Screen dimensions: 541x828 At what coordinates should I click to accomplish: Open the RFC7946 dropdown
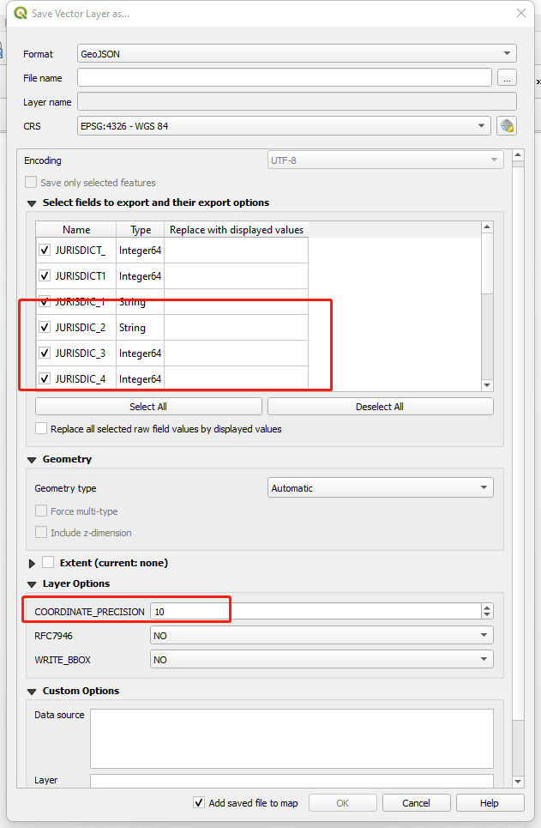pyautogui.click(x=322, y=636)
